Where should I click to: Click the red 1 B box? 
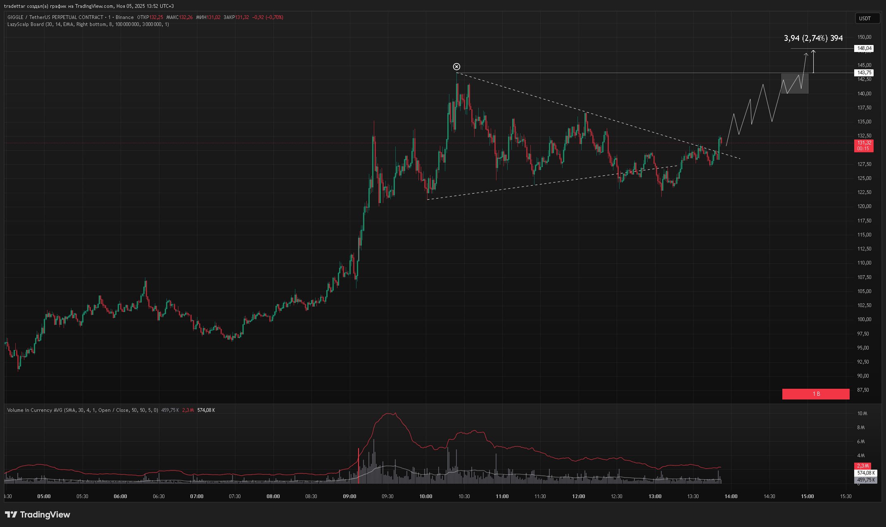pos(815,394)
